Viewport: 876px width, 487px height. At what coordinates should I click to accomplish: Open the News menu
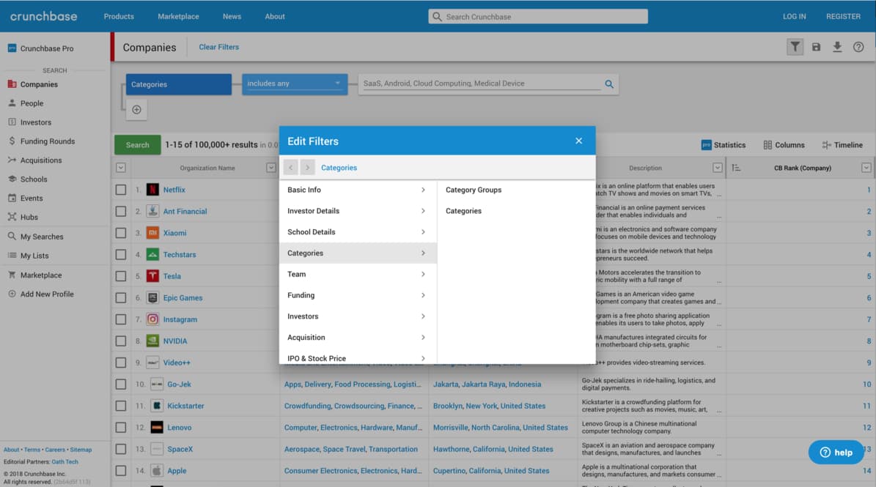[x=232, y=16]
